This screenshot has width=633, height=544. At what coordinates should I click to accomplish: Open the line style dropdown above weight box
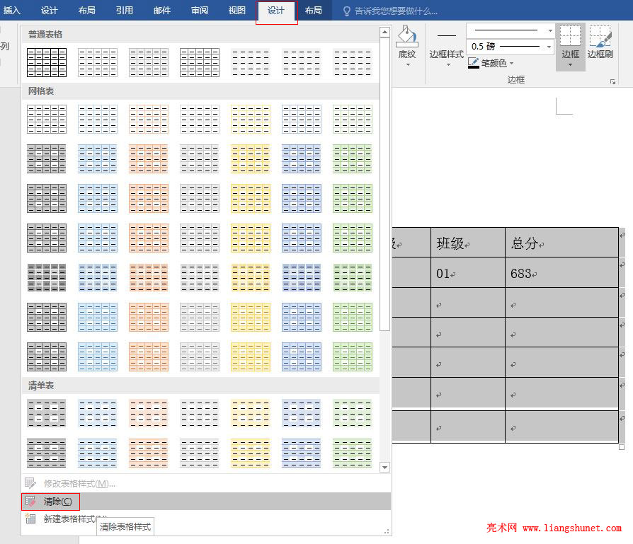pyautogui.click(x=549, y=30)
